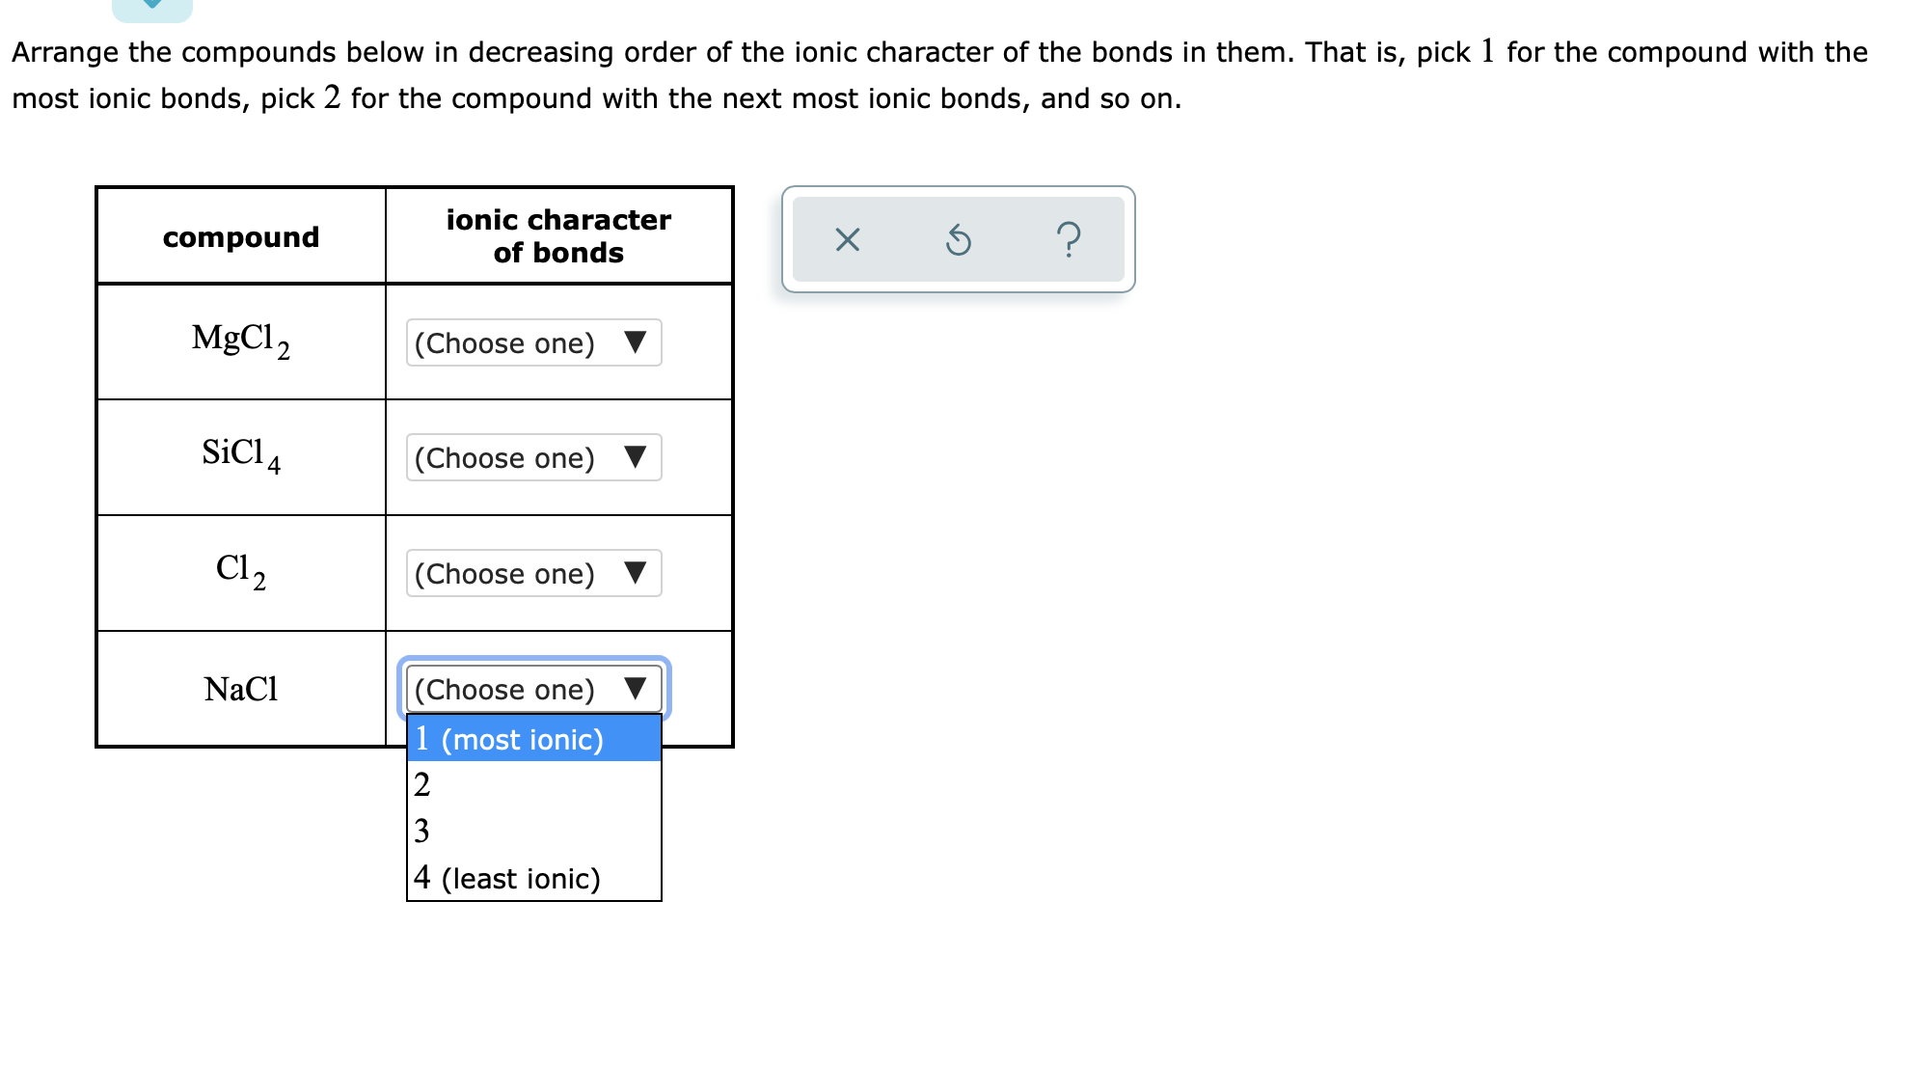
Task: Click the triangle arrow on MgCl2 dropdown
Action: pyautogui.click(x=637, y=342)
